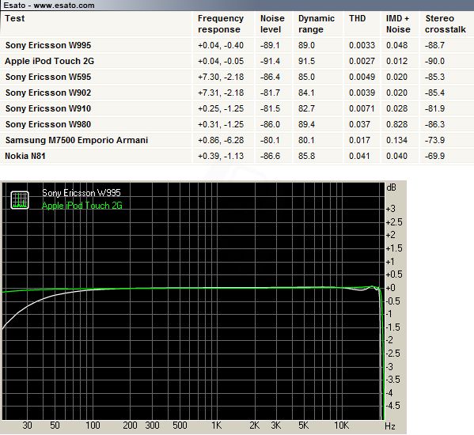Click the 1K frequency axis label
The height and width of the screenshot is (435, 474).
tap(217, 426)
